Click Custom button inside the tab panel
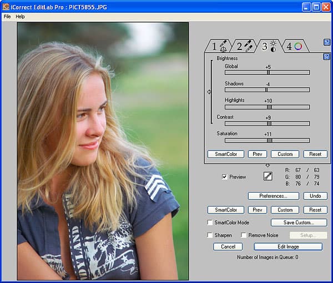 pos(285,154)
